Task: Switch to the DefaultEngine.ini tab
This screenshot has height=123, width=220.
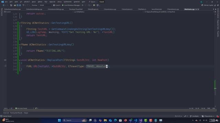Action: pos(93,9)
